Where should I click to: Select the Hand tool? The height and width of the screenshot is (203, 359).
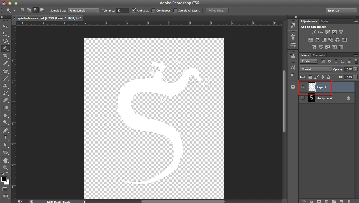[5, 160]
